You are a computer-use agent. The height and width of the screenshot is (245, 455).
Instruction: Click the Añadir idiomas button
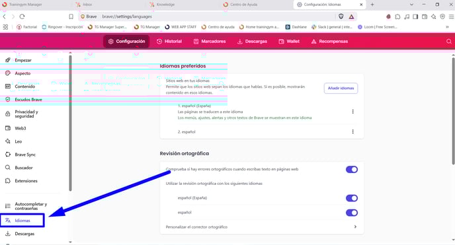click(341, 88)
